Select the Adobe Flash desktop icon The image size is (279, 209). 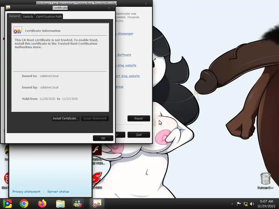pos(97,150)
